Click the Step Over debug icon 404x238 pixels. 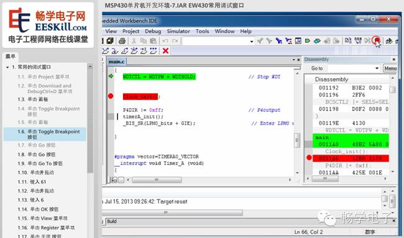(105, 51)
